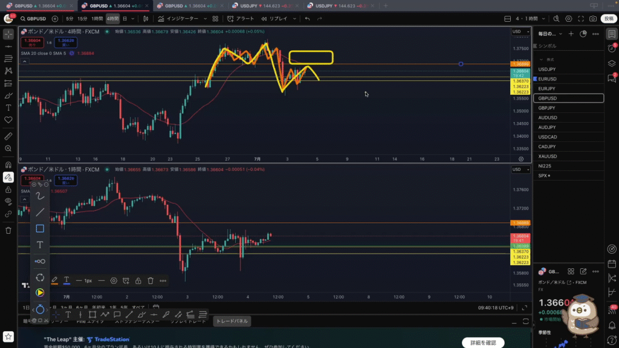Open drawing settings hexagon icon in floating toolbar
619x348 pixels.
114,281
